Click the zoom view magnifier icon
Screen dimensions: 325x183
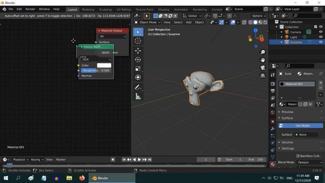tap(263, 52)
